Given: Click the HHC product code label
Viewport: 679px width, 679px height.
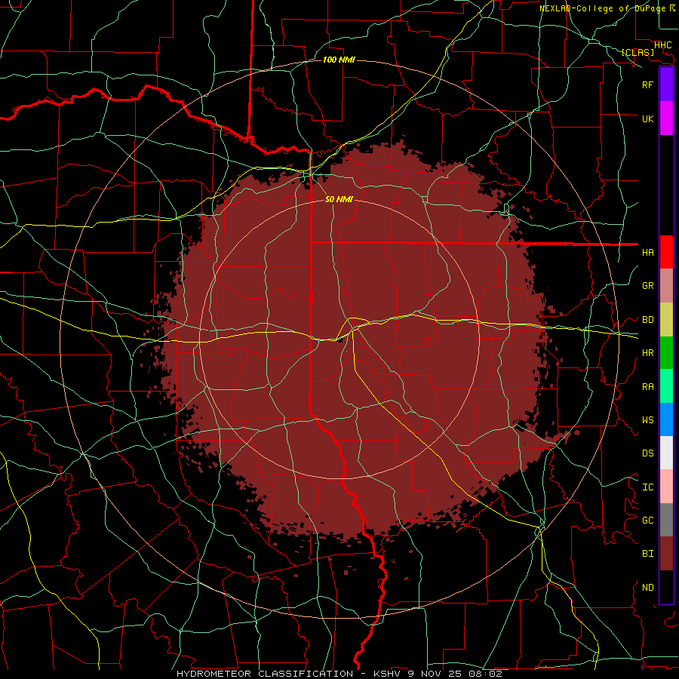Looking at the screenshot, I should point(663,45).
